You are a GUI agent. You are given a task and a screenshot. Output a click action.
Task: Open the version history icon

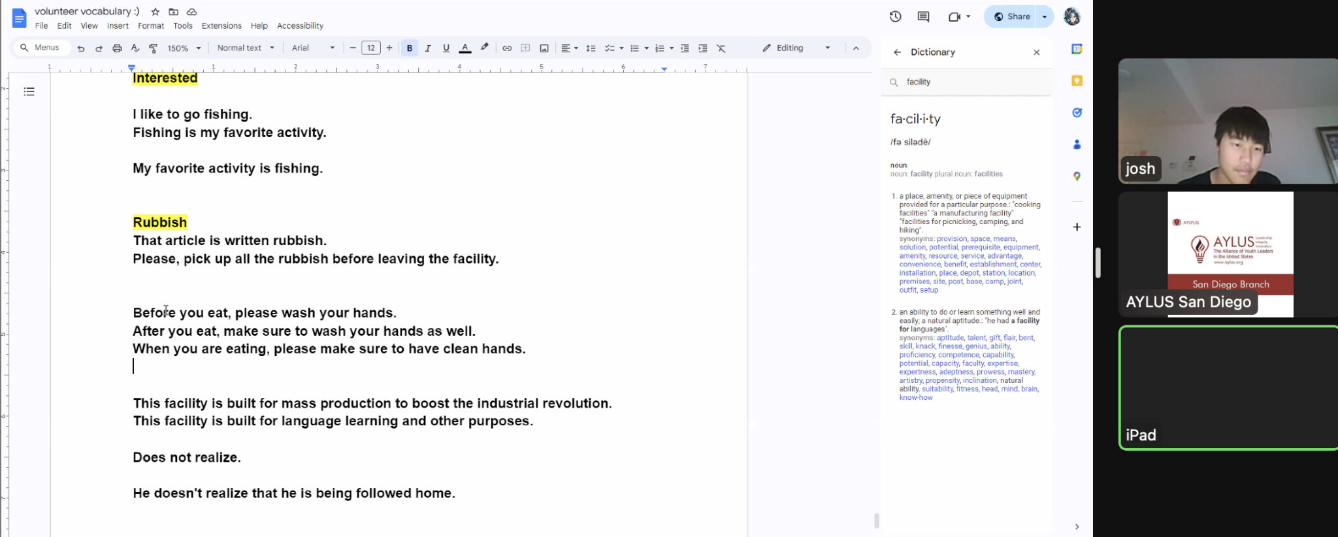pyautogui.click(x=895, y=16)
